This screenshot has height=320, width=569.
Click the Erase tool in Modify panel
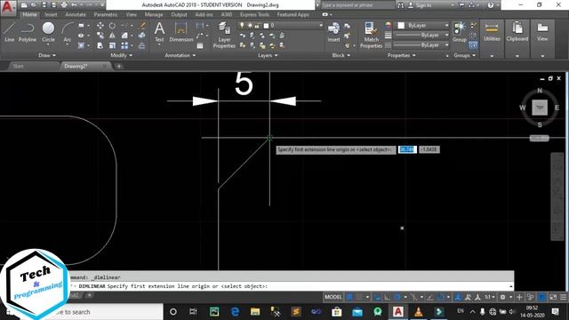click(142, 26)
